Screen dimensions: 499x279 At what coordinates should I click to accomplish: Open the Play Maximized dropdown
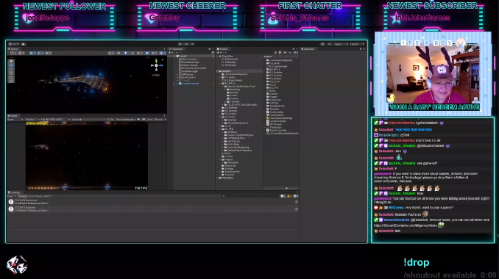125,120
